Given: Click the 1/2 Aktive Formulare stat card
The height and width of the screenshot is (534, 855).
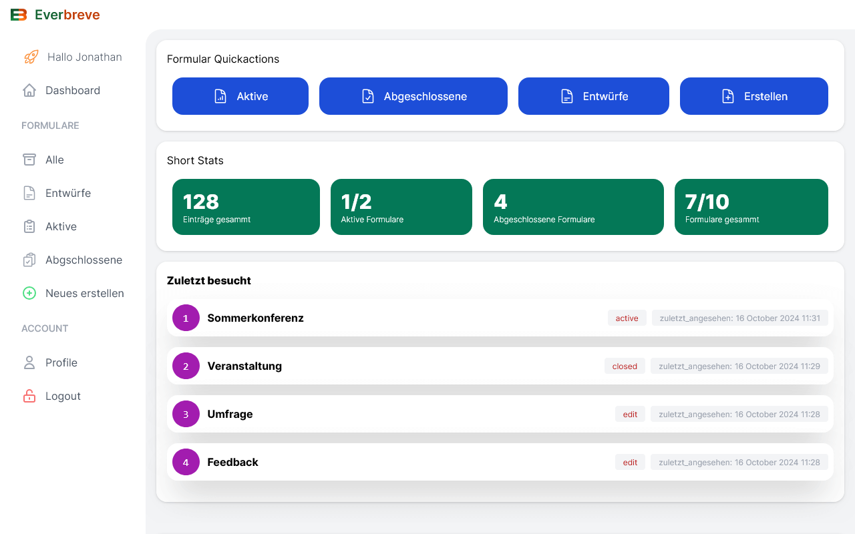Looking at the screenshot, I should [x=401, y=207].
